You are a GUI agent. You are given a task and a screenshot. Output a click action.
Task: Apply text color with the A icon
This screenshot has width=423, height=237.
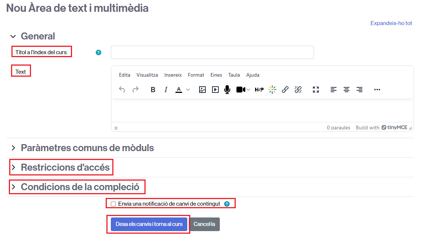pos(178,90)
